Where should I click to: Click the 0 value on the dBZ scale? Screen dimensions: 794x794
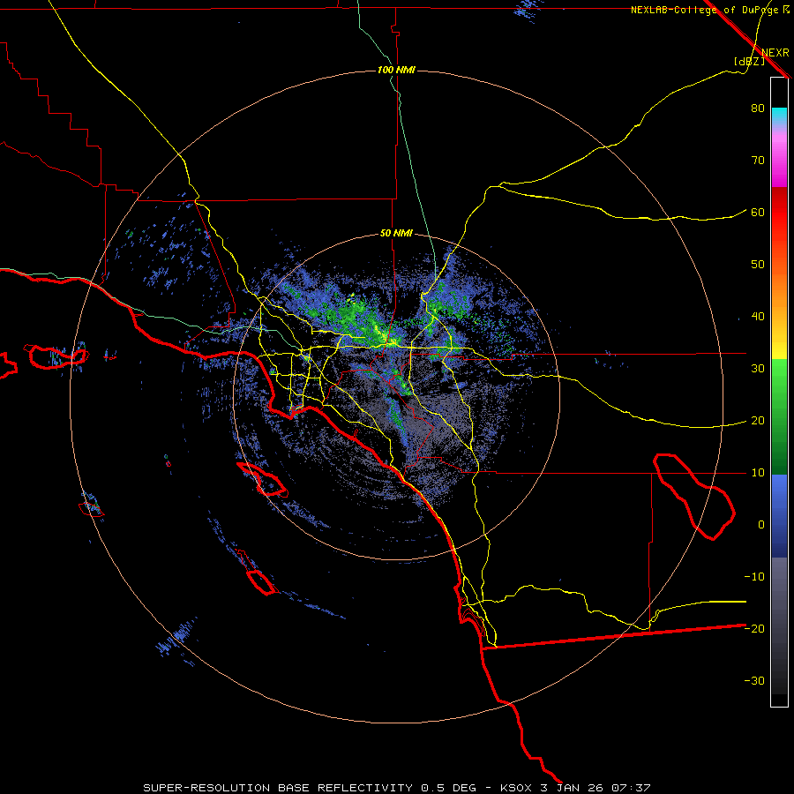(761, 525)
